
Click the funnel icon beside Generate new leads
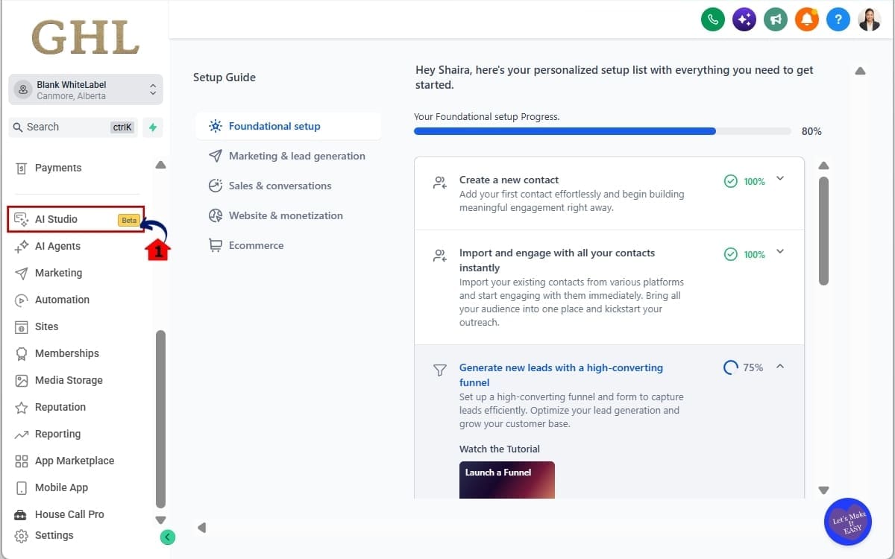click(440, 370)
